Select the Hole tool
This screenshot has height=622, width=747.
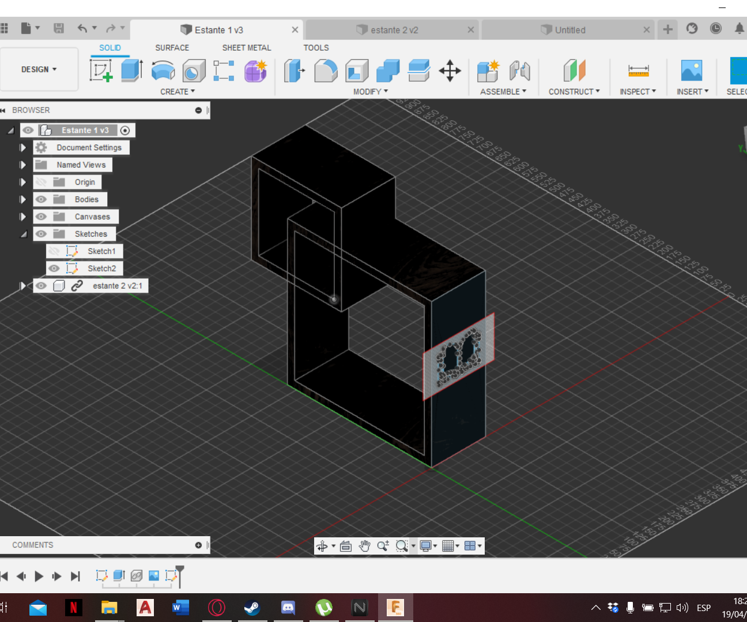click(194, 71)
